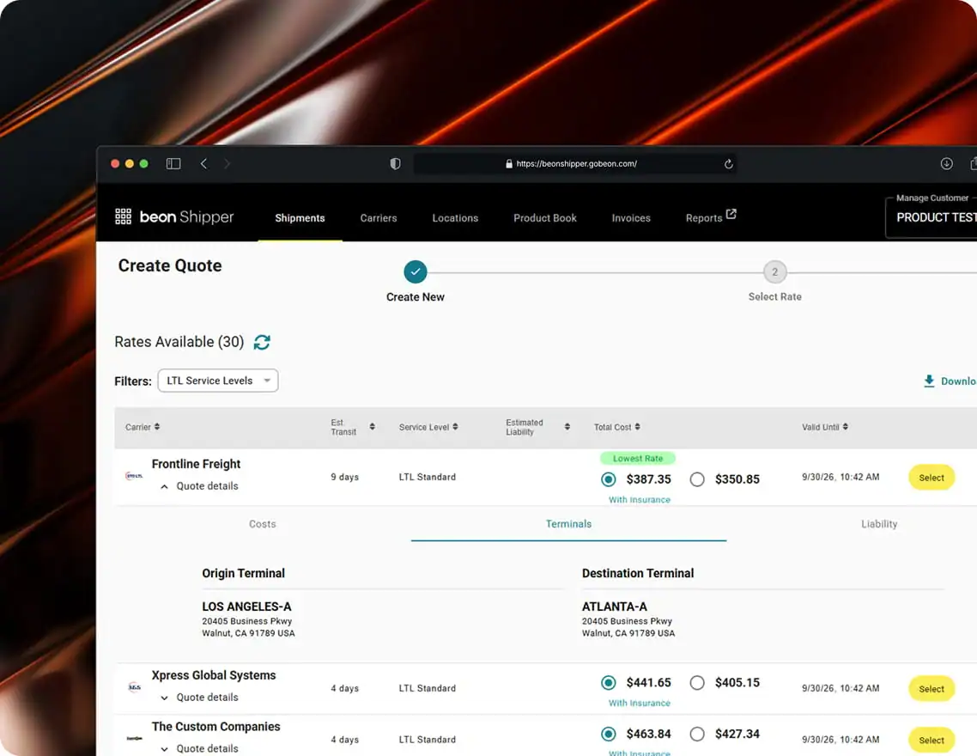This screenshot has width=977, height=756.
Task: Sort by Total Cost column header
Action: click(617, 427)
